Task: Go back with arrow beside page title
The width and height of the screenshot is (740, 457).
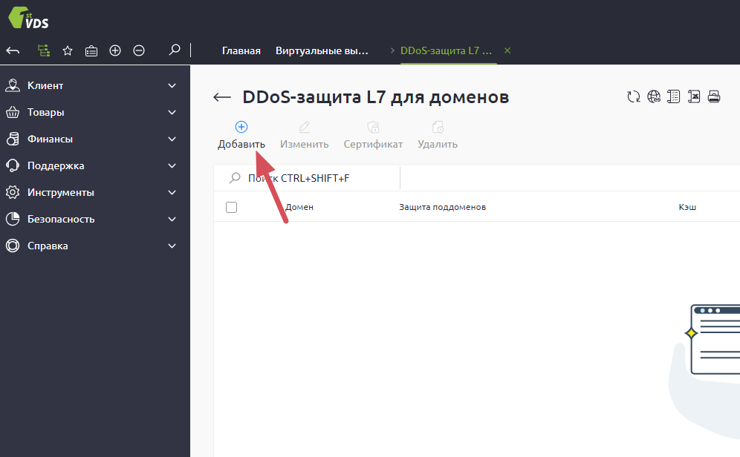Action: (222, 97)
